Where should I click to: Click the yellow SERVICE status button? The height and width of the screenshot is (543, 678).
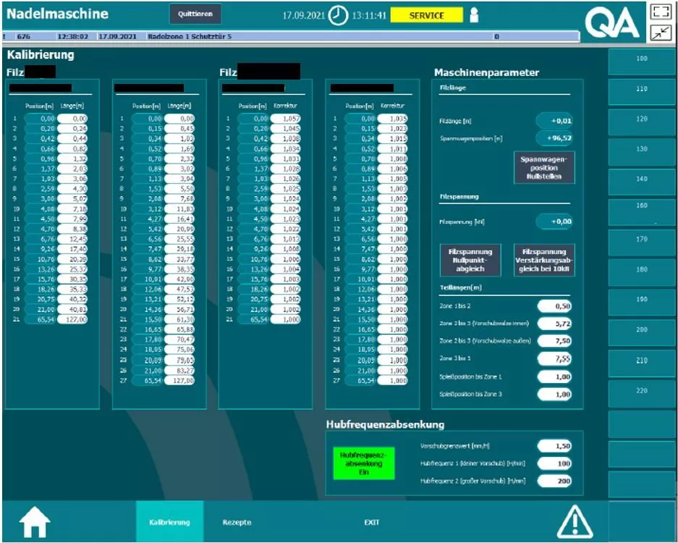426,16
